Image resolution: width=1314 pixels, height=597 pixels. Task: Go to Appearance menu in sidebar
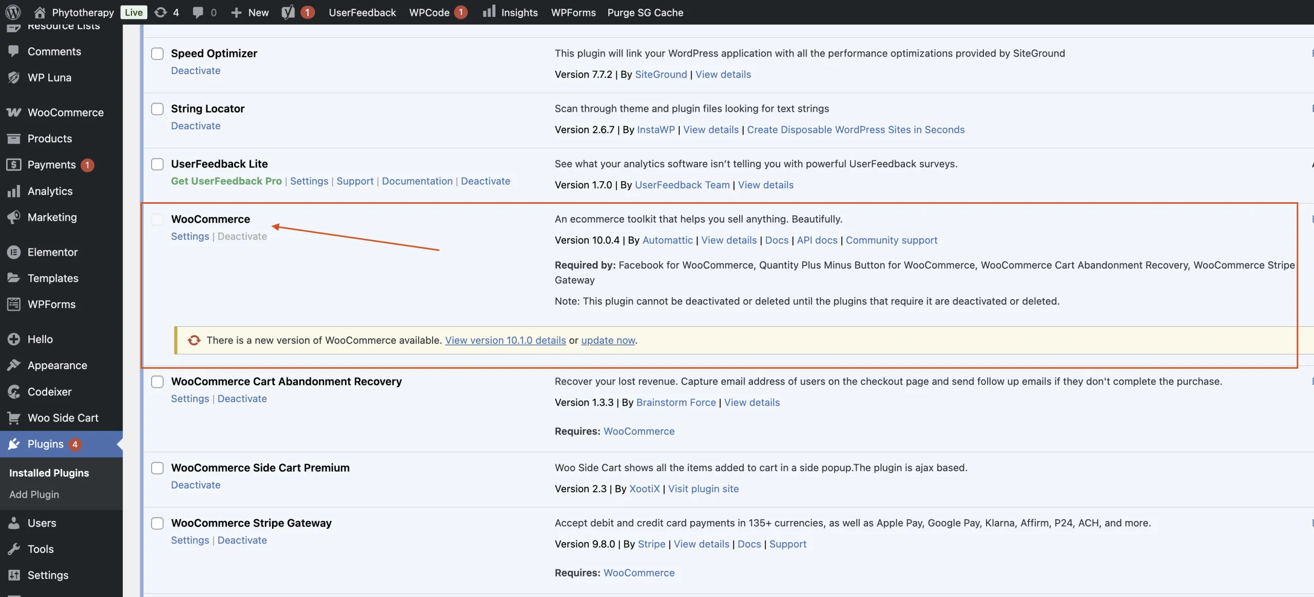pyautogui.click(x=57, y=365)
